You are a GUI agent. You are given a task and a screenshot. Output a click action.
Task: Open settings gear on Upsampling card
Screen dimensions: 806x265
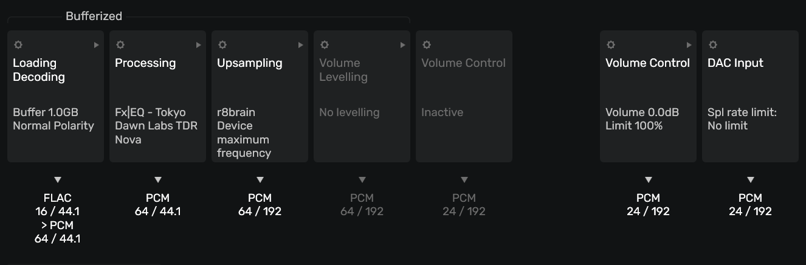click(x=222, y=45)
